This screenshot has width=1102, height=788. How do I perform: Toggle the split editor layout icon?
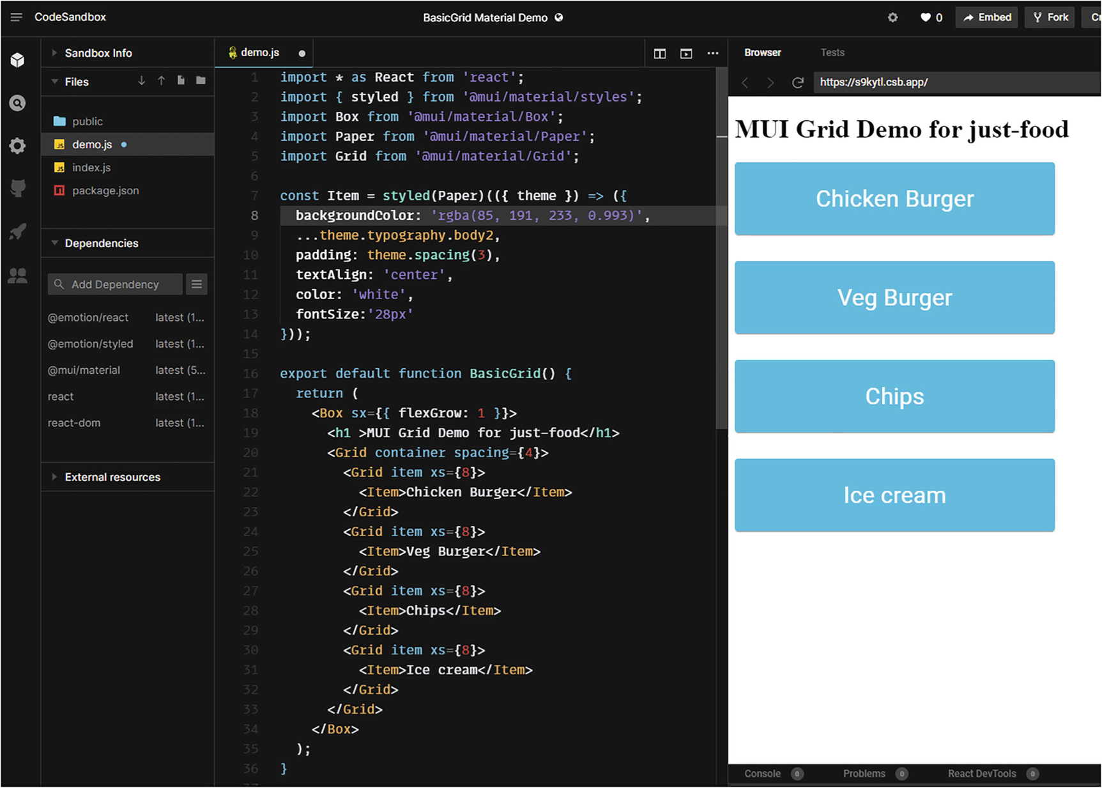(660, 54)
